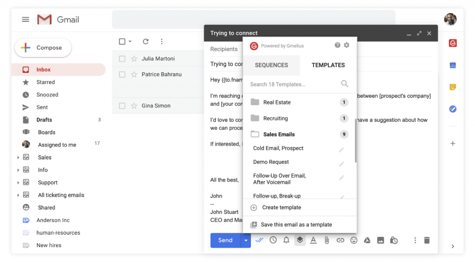
Task: Open Google Keep side panel
Action: 453,87
